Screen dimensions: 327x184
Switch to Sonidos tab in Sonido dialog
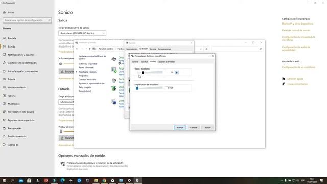(x=153, y=49)
